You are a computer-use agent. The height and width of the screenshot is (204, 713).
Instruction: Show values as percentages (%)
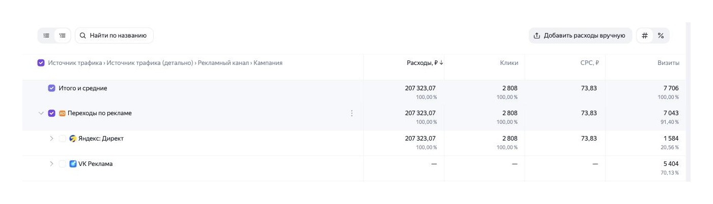point(661,36)
